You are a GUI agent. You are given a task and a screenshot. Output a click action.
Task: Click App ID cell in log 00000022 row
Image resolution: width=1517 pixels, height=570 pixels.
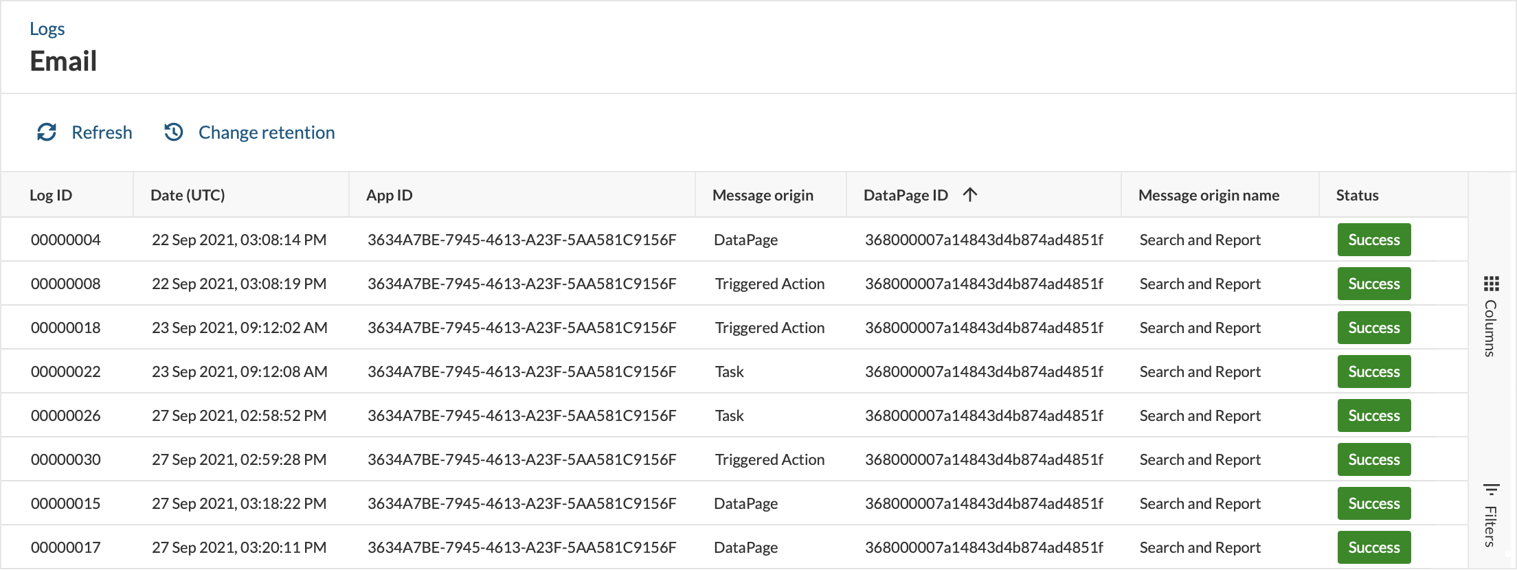click(522, 372)
